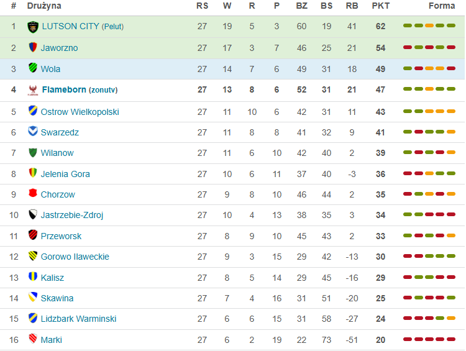Open the Jastrzebie-Zdroj team link
Screen dimensions: 466x351
coord(72,215)
